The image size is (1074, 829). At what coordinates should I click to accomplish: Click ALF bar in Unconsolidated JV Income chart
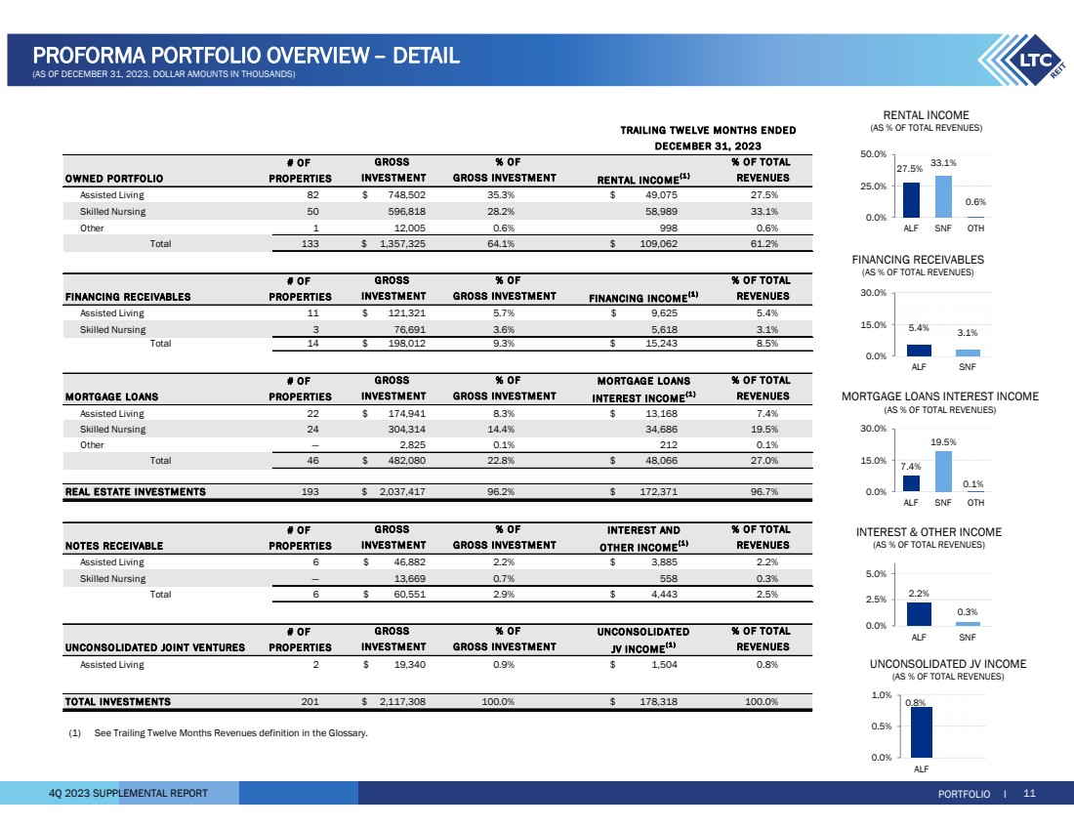920,732
